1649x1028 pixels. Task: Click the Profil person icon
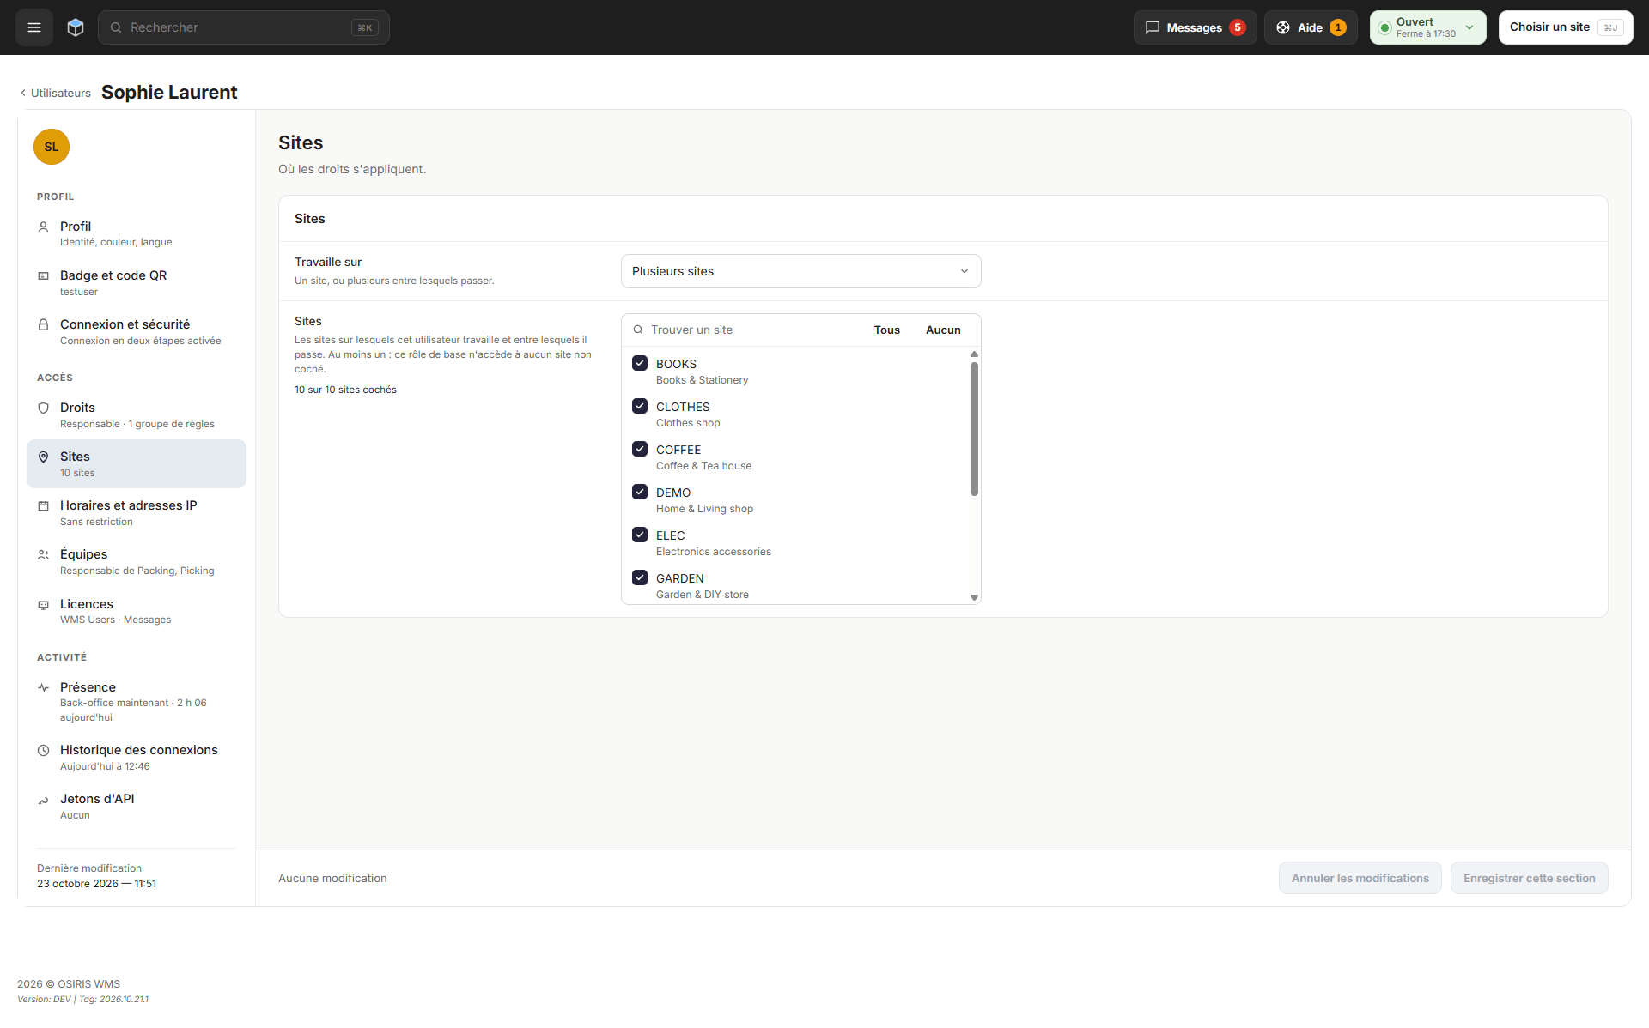(x=43, y=227)
